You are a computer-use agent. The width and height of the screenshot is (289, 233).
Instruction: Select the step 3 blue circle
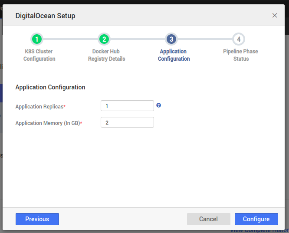pos(171,39)
